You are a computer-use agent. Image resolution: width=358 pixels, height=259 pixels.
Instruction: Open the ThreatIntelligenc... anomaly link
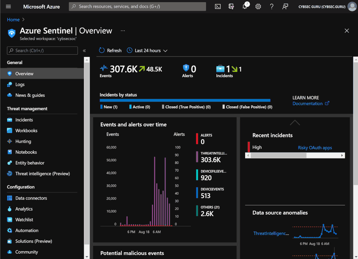[271, 233]
